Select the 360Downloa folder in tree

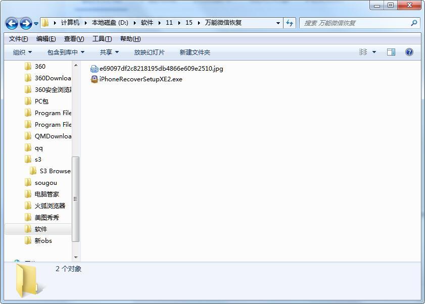coord(53,78)
